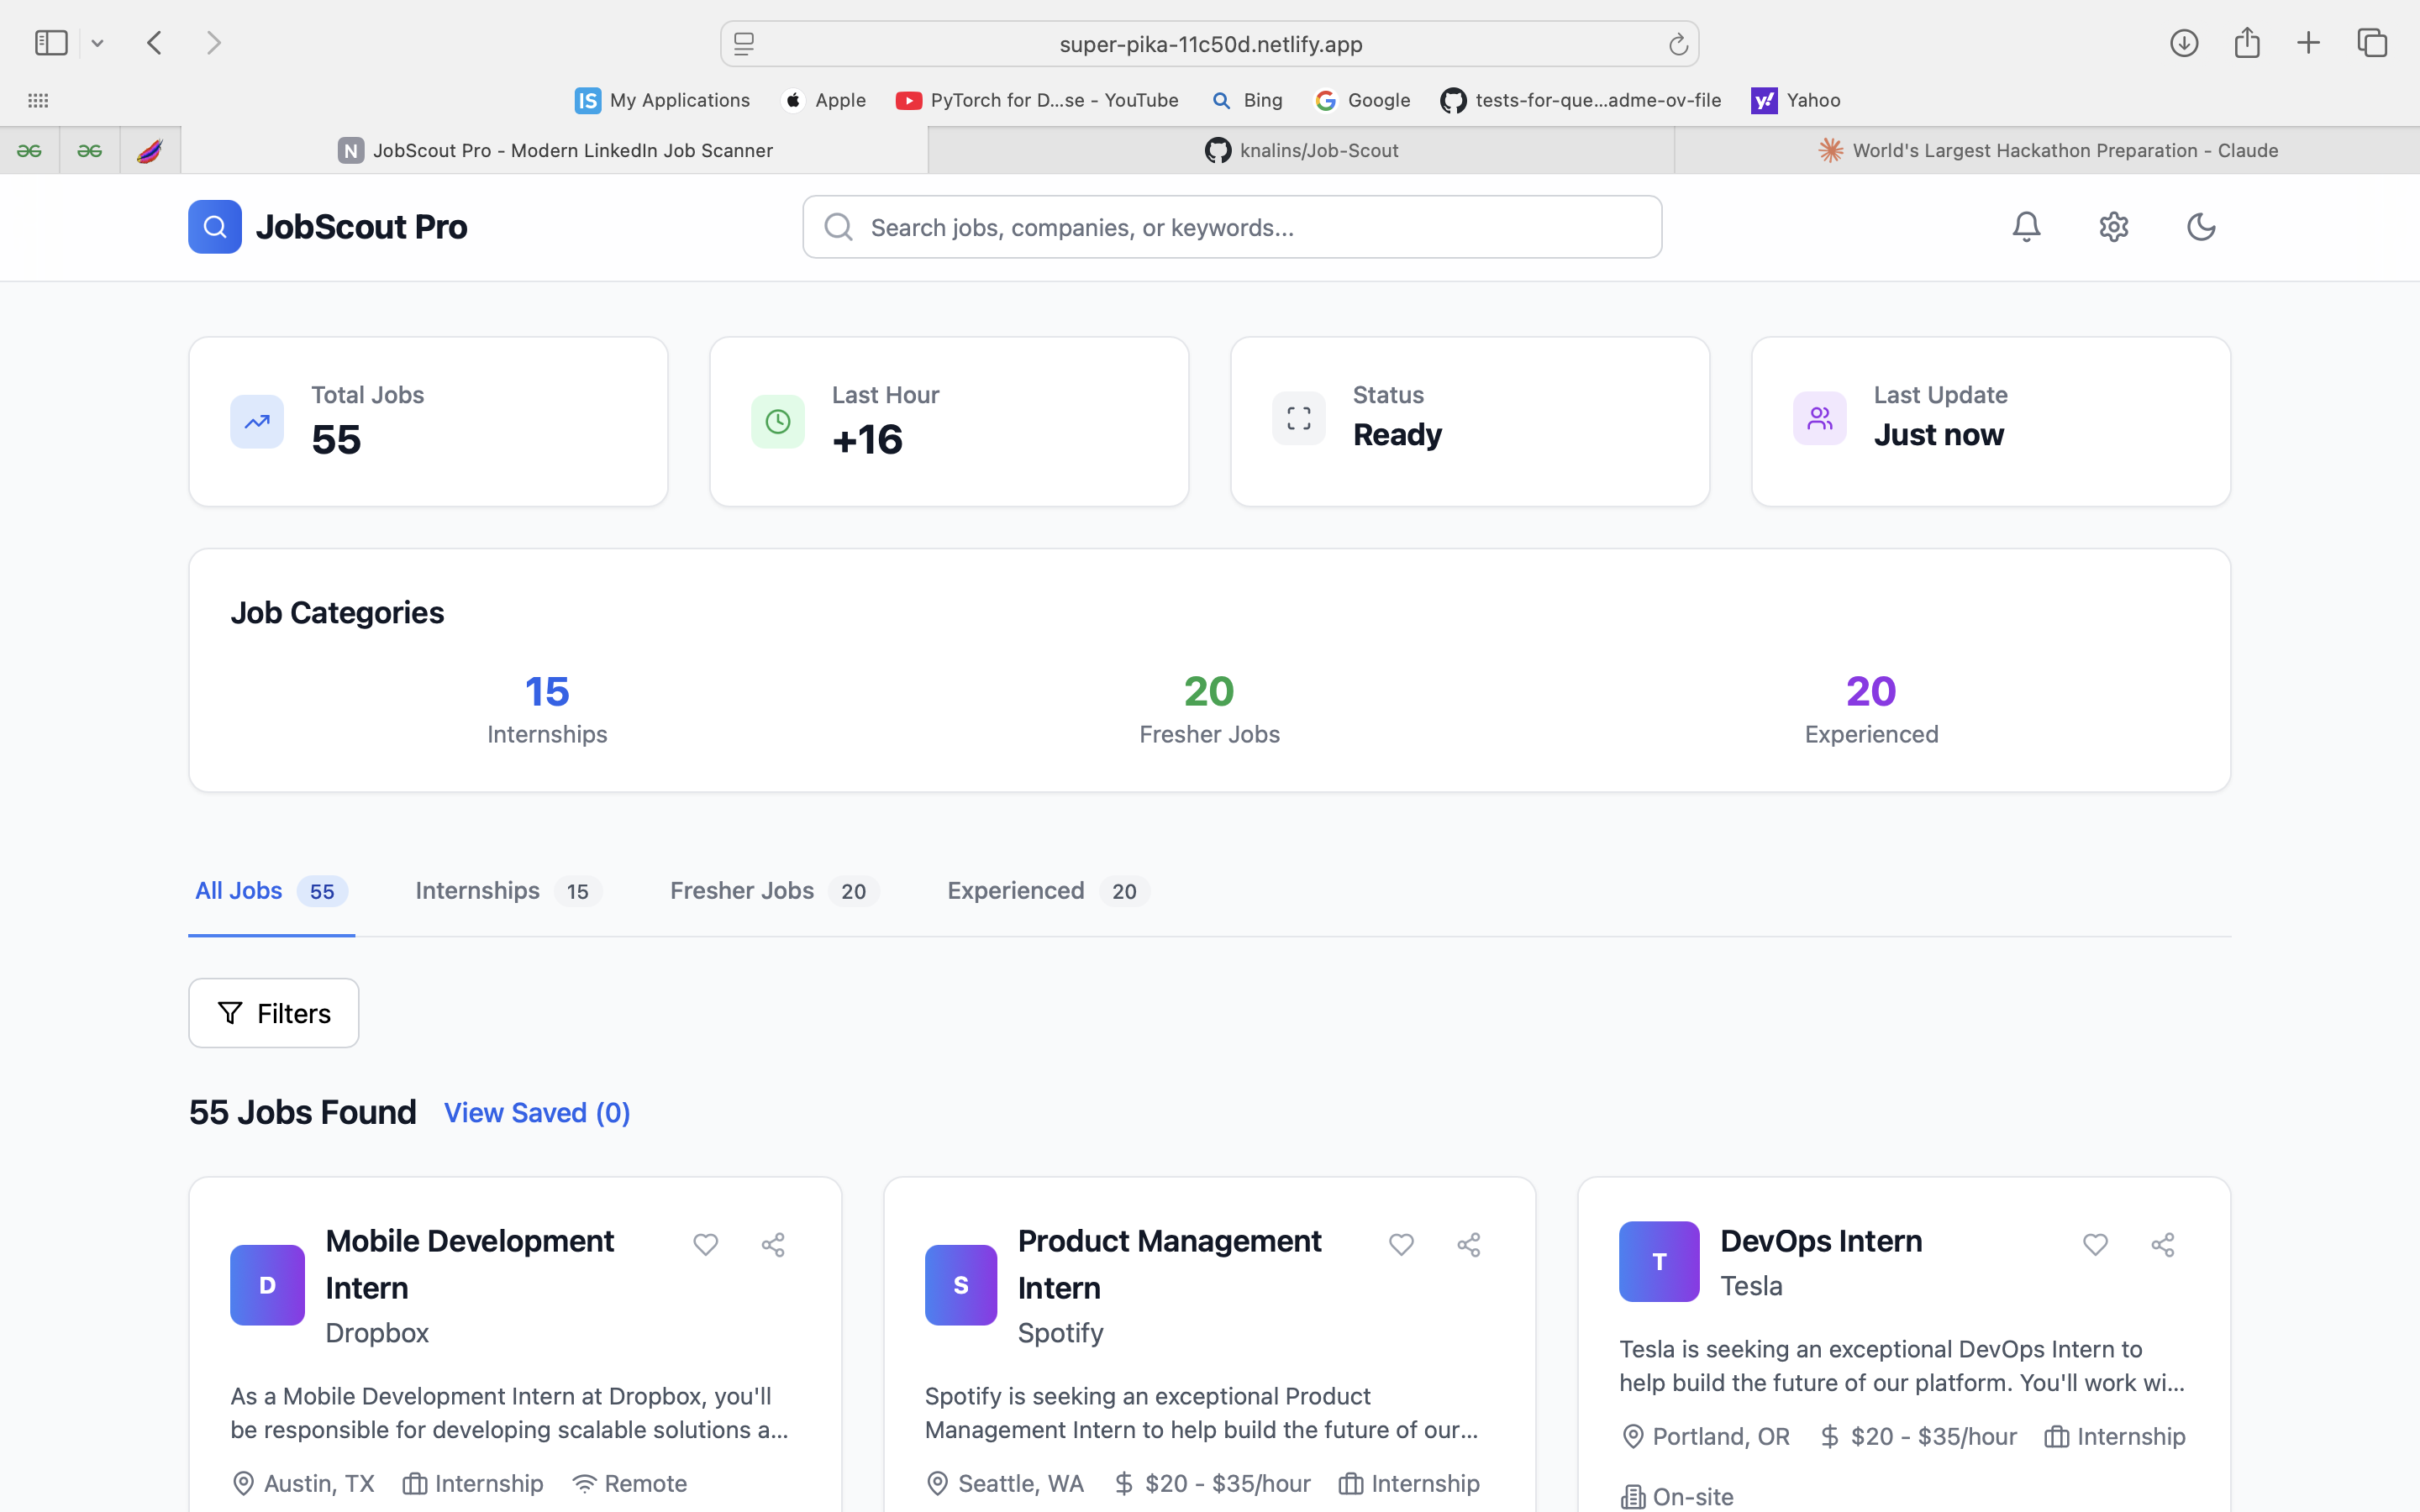Save the Mobile Development Intern job with heart
Screen dimensions: 2420x1512
[705, 1244]
